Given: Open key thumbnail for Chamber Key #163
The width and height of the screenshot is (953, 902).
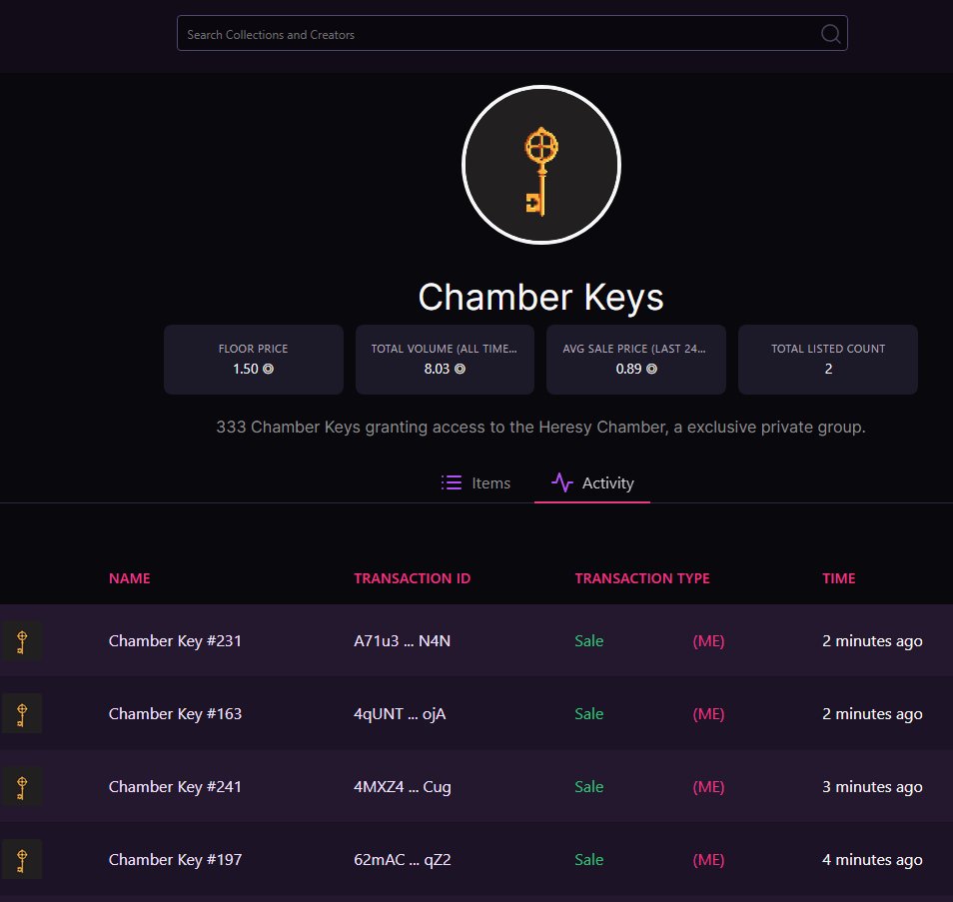Looking at the screenshot, I should tap(22, 713).
